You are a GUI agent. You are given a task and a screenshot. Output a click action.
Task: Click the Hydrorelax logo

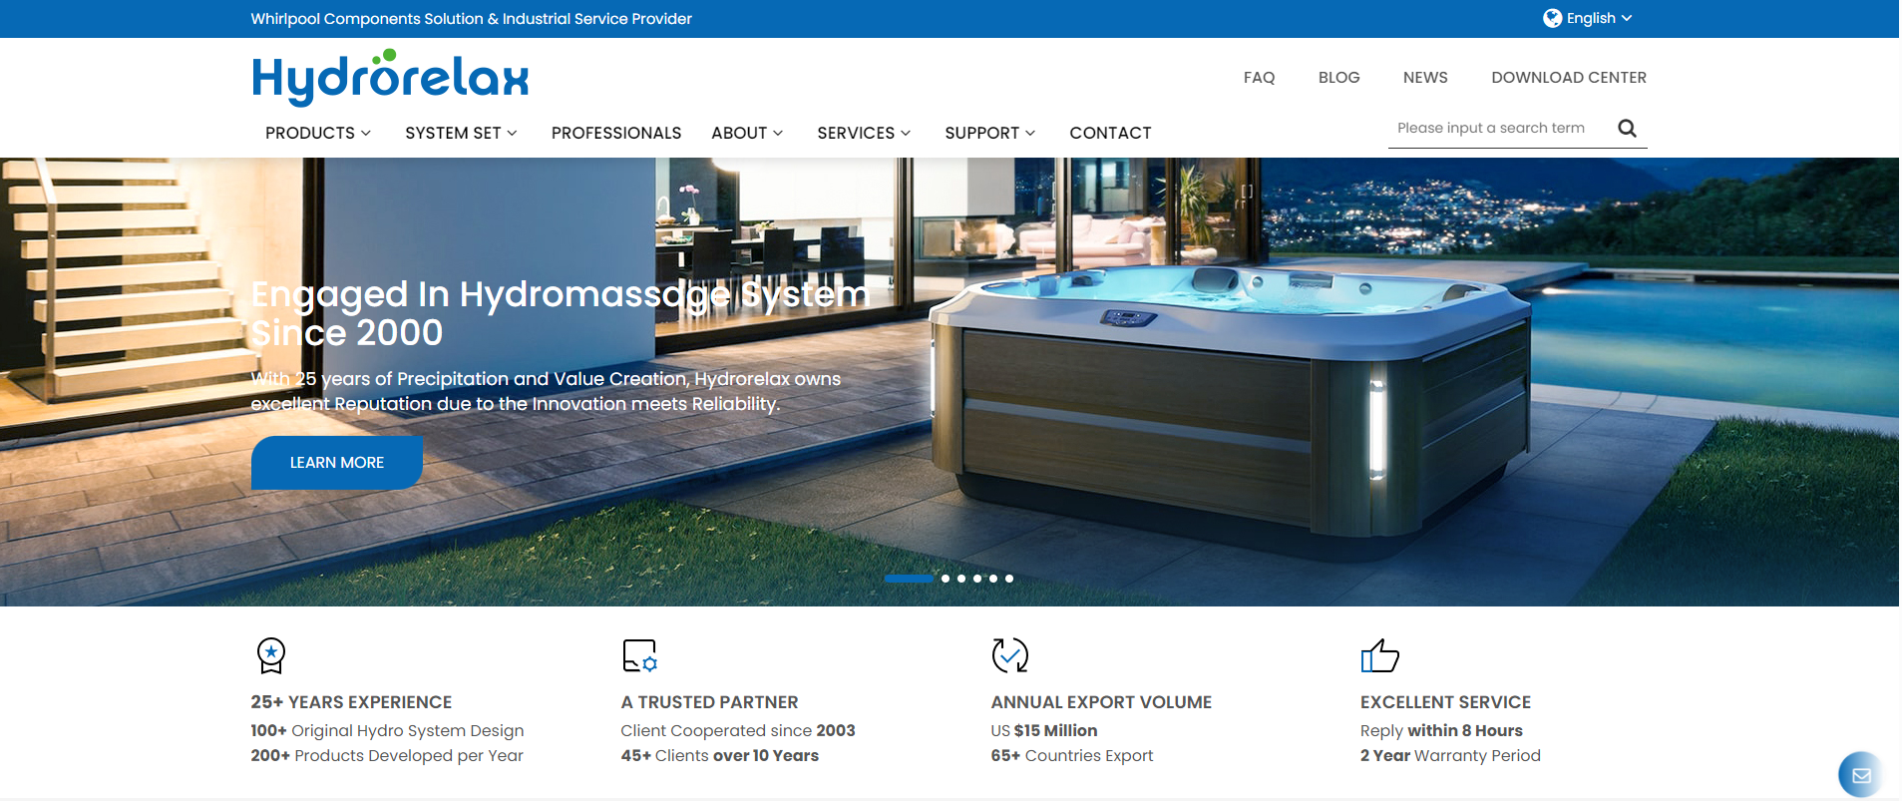[390, 77]
